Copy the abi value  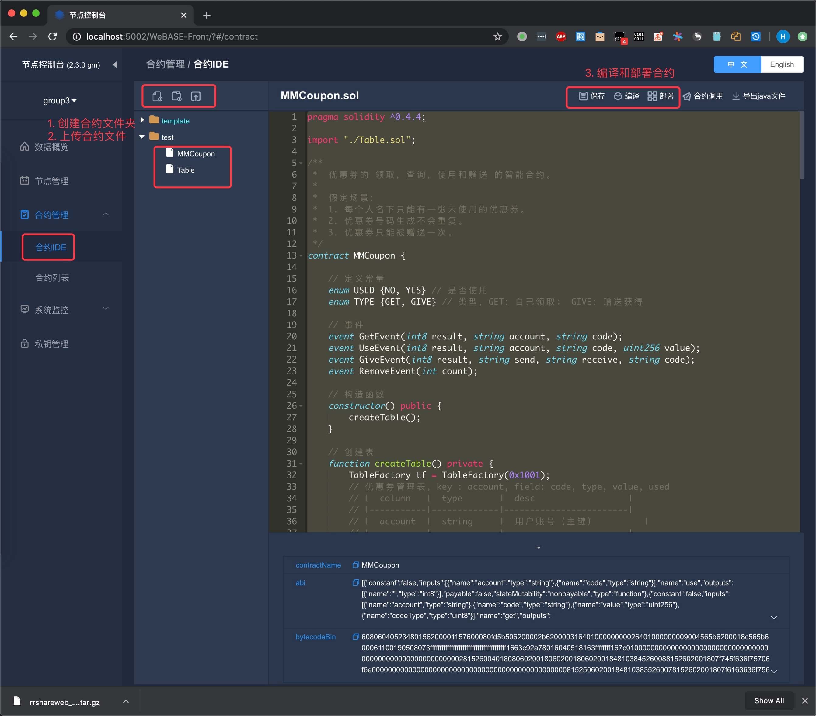(355, 582)
